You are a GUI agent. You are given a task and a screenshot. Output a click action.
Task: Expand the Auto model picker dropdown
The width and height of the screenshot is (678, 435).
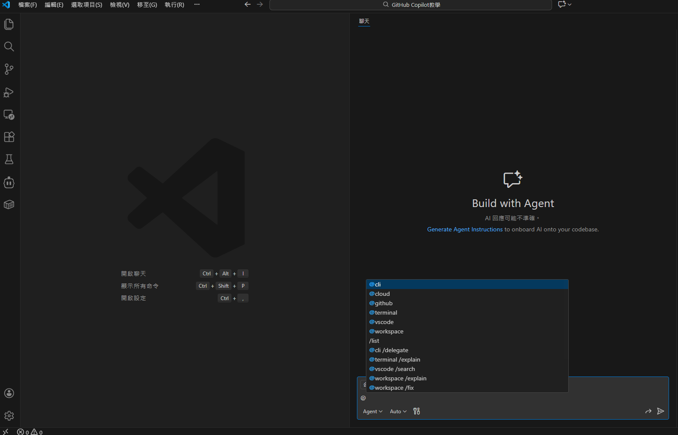coord(398,412)
